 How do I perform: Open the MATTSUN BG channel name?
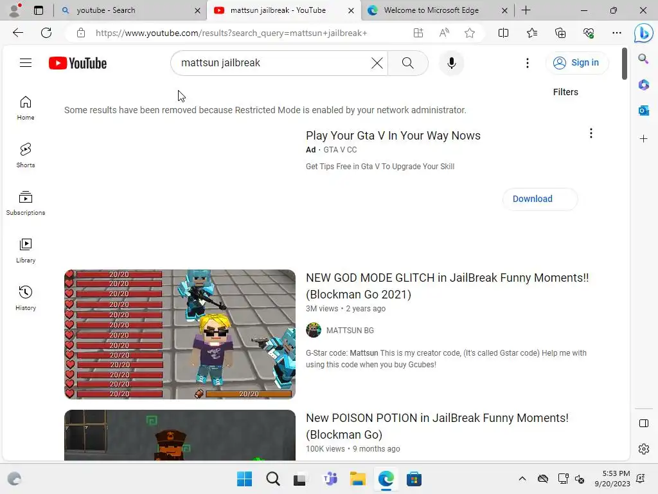[x=350, y=331]
